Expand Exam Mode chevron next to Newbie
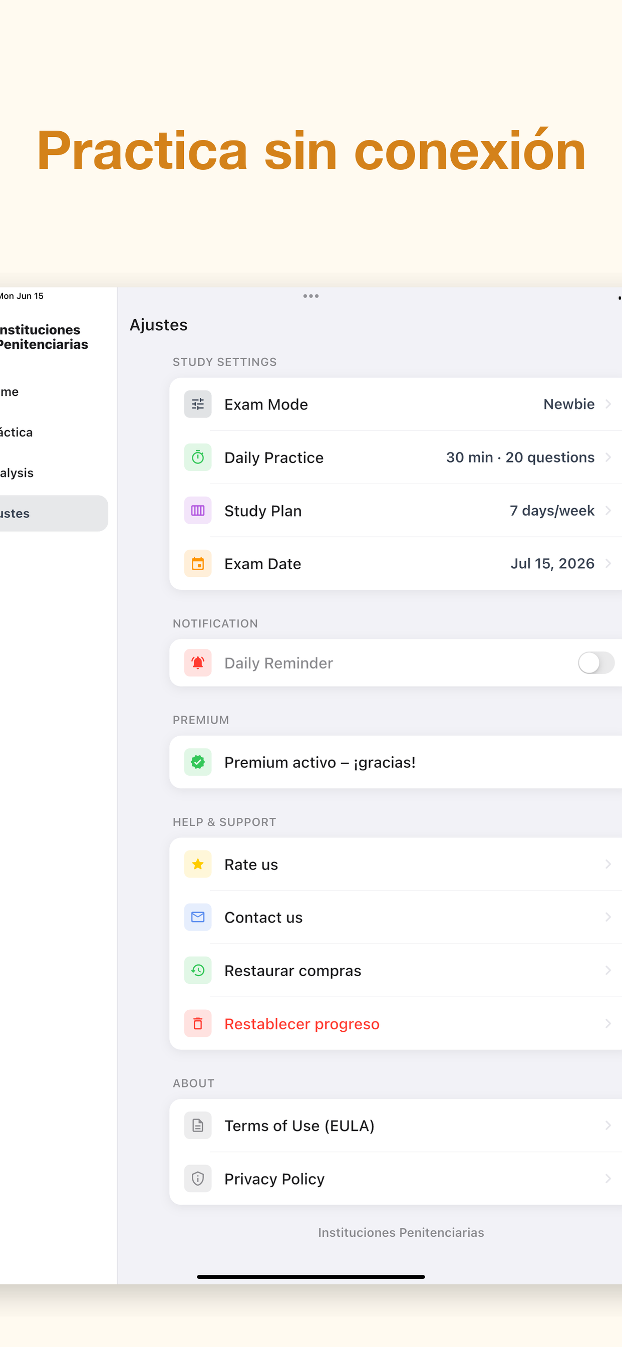The height and width of the screenshot is (1347, 622). pos(608,404)
